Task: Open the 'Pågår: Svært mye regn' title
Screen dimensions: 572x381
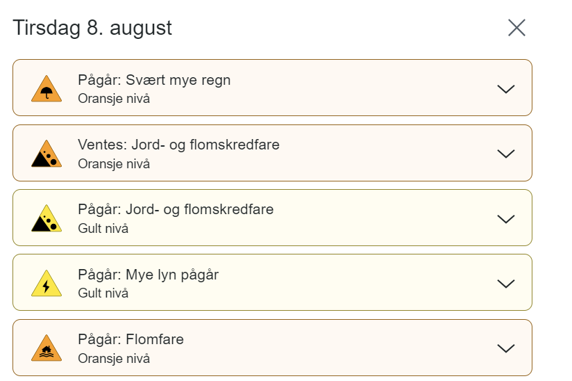Action: [x=154, y=80]
